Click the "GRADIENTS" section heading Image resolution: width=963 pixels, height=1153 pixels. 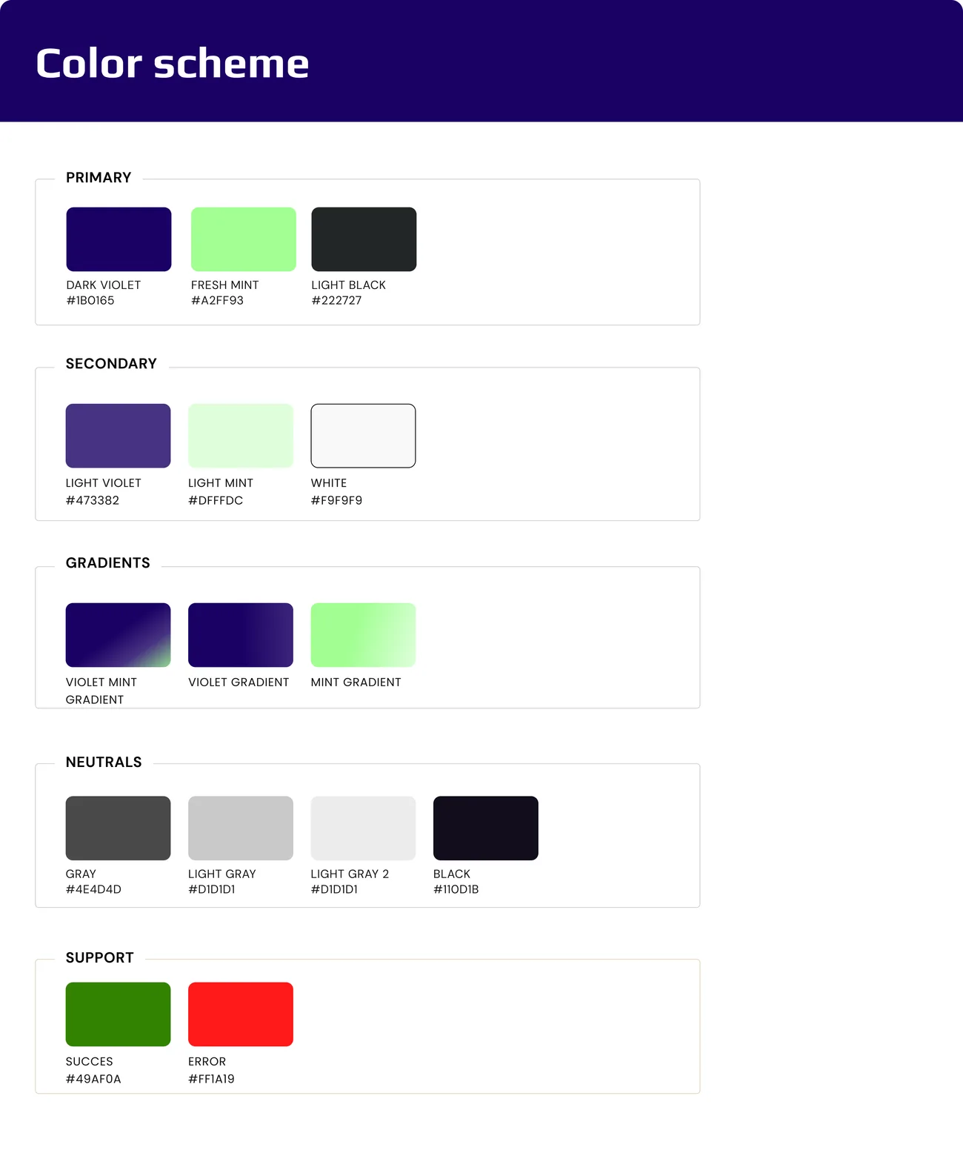(108, 563)
